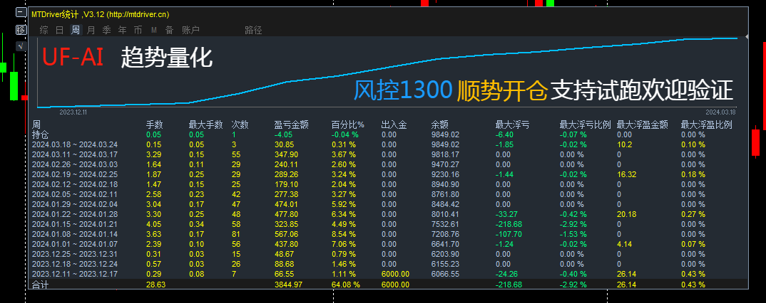Select row 2023.12.25 ~ 2023.12.31
The height and width of the screenshot is (303, 766).
(75, 255)
